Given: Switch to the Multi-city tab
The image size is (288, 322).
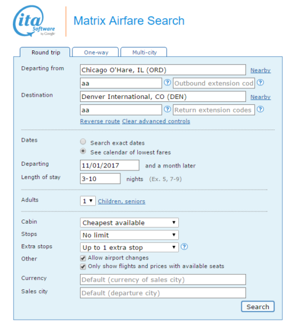Looking at the screenshot, I should tap(144, 52).
